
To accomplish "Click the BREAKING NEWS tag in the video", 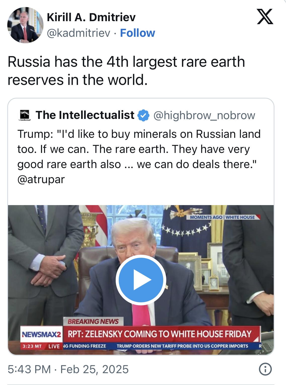I will click(x=93, y=322).
